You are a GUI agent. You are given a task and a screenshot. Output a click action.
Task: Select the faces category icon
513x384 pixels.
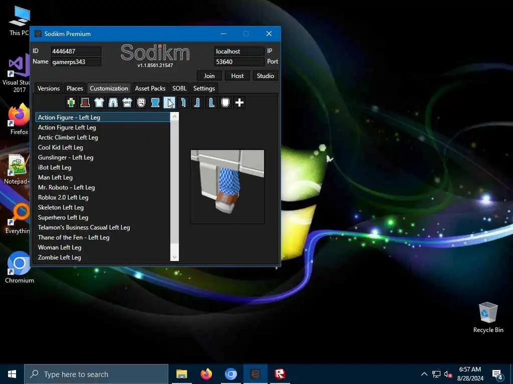tap(141, 102)
